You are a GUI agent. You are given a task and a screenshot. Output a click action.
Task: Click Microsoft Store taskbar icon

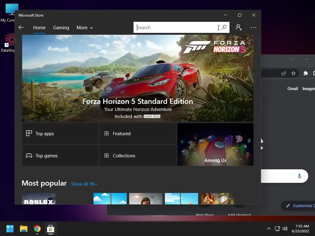pyautogui.click(x=51, y=229)
